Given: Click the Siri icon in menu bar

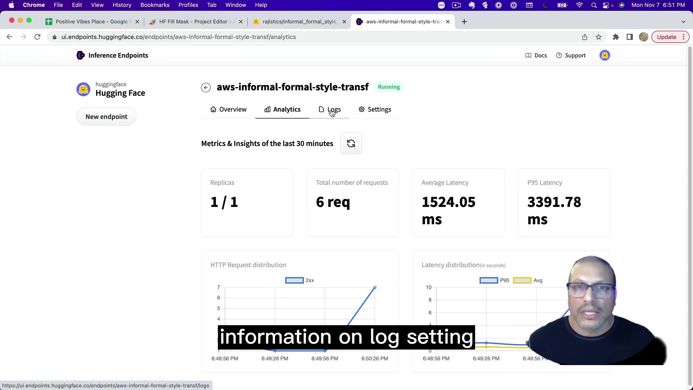Looking at the screenshot, I should coord(622,5).
